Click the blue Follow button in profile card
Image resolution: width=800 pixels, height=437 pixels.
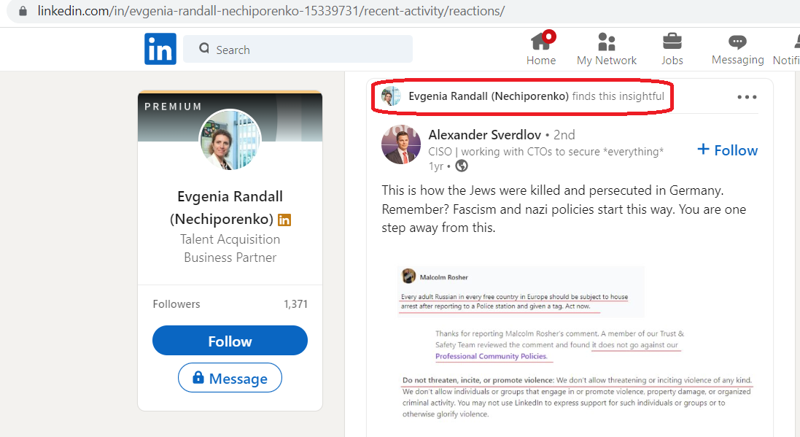tap(230, 341)
